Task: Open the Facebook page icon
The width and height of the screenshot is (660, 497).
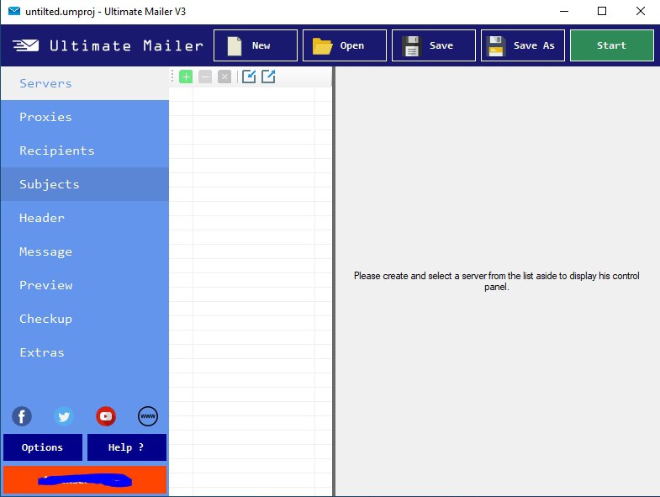Action: 22,416
